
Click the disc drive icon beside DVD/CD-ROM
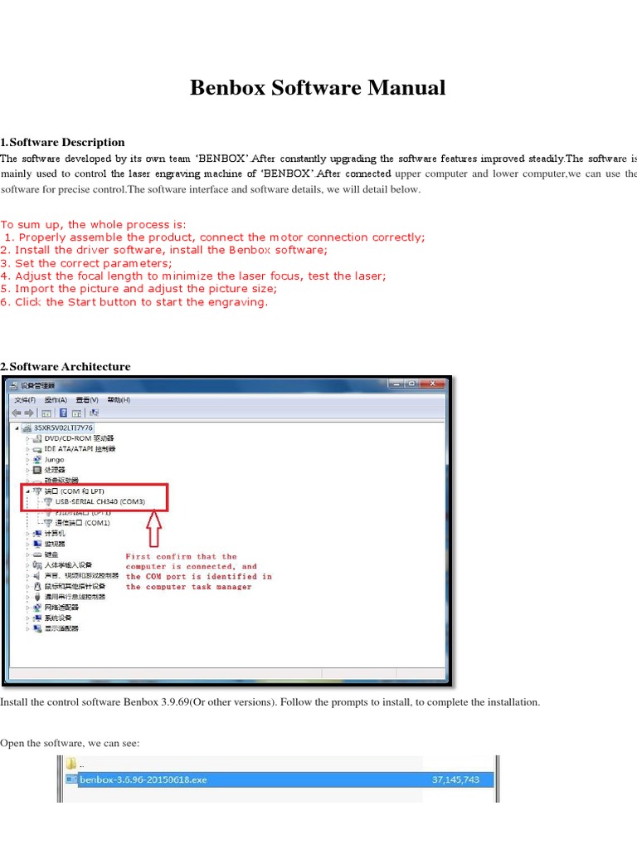(37, 438)
